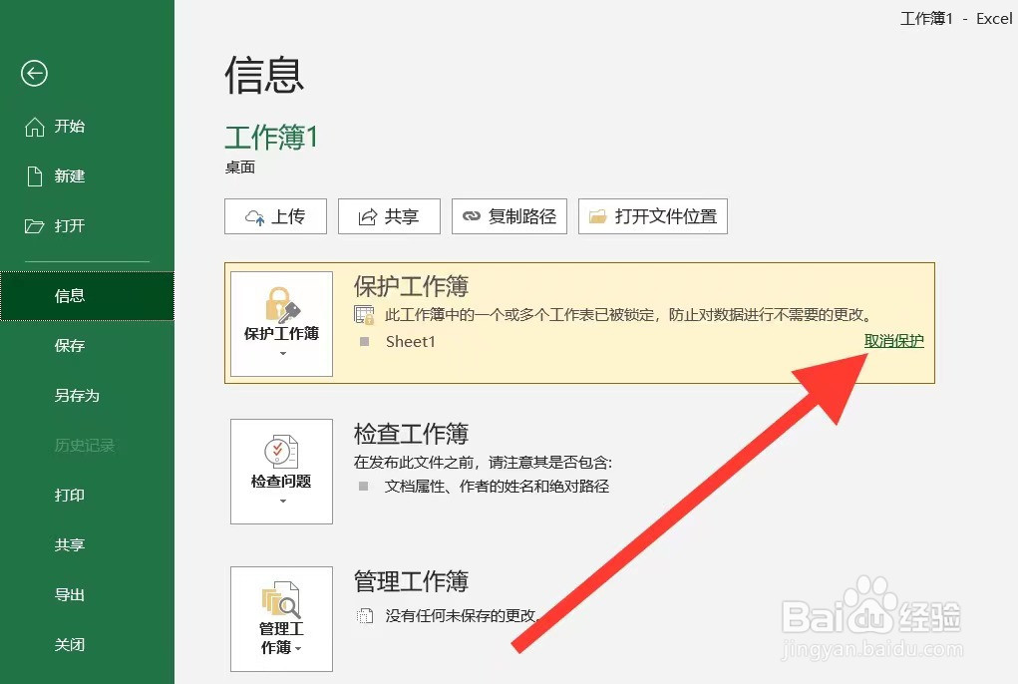Screen dimensions: 1018x684
Task: Open the 打印 section from sidebar
Action: (68, 495)
